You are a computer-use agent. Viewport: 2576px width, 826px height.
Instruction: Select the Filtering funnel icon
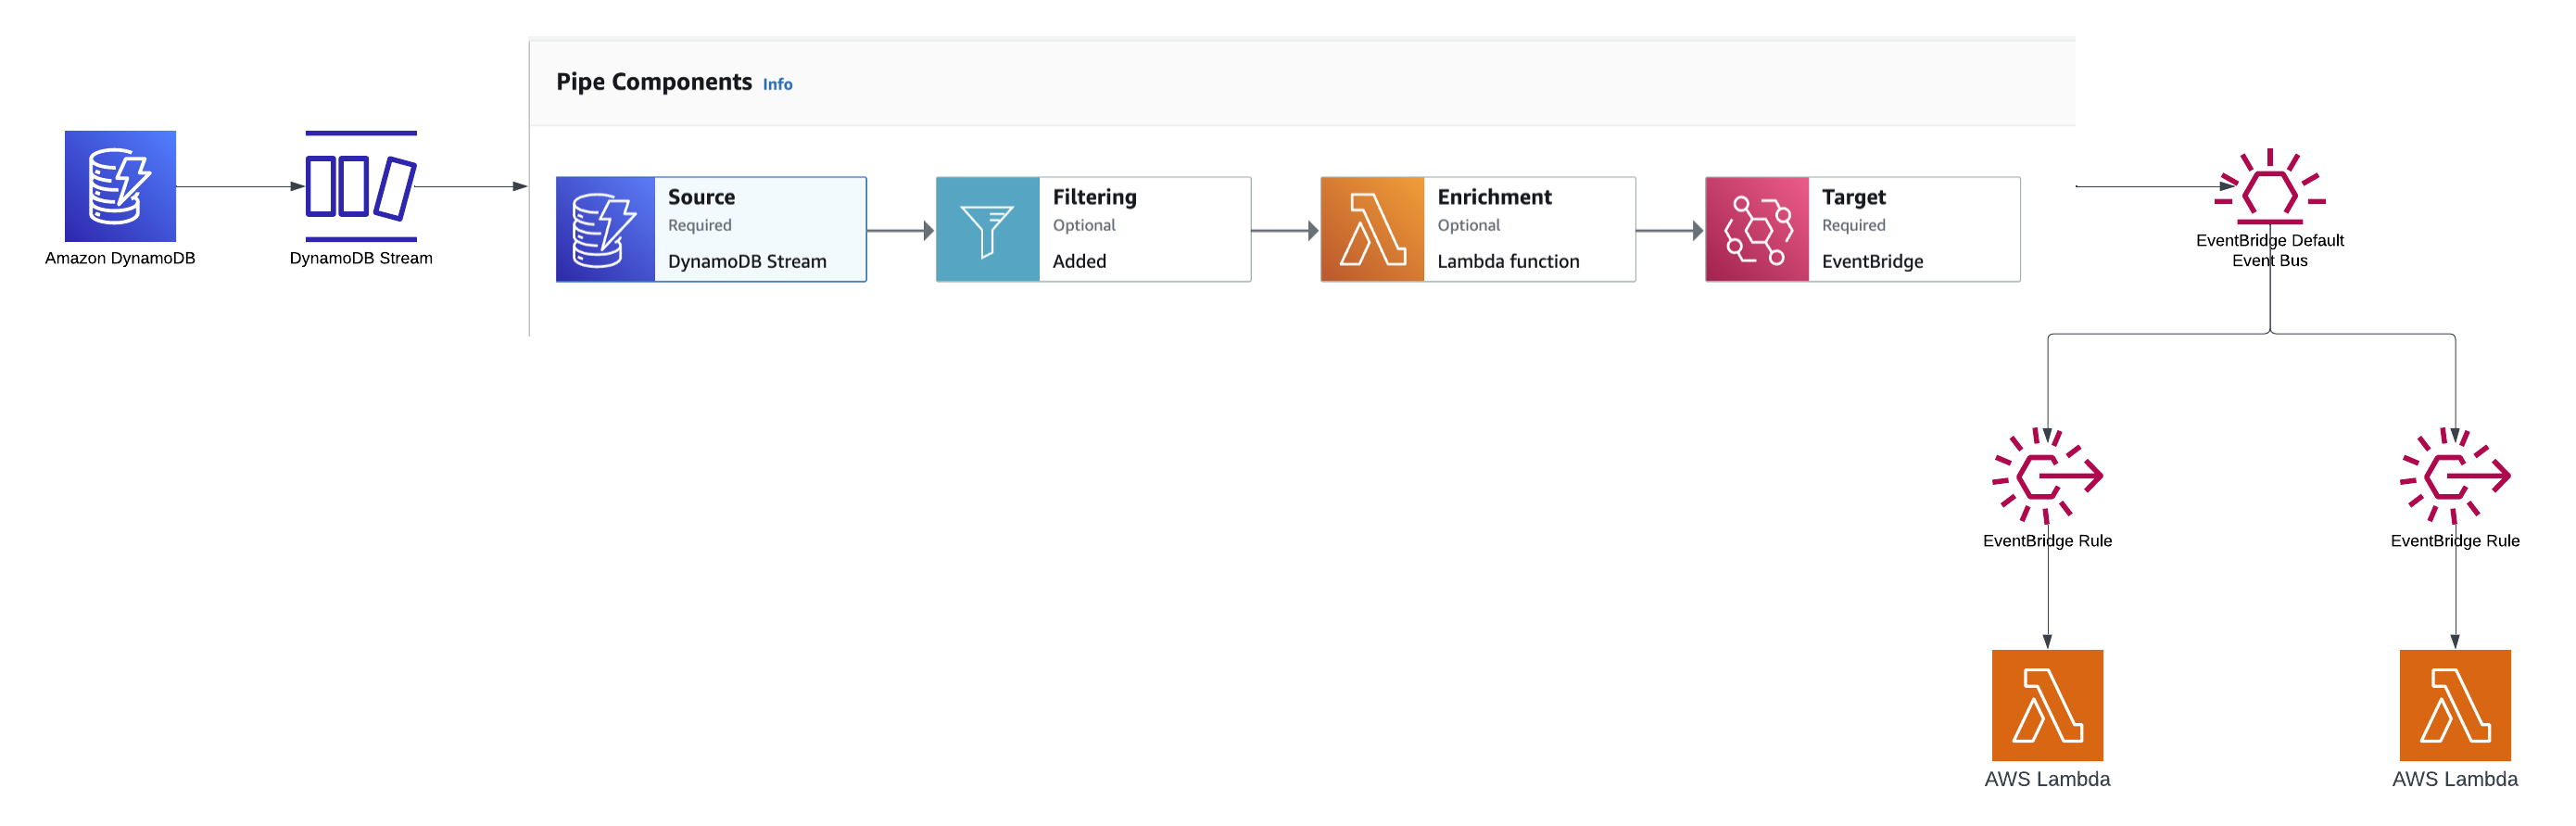987,230
